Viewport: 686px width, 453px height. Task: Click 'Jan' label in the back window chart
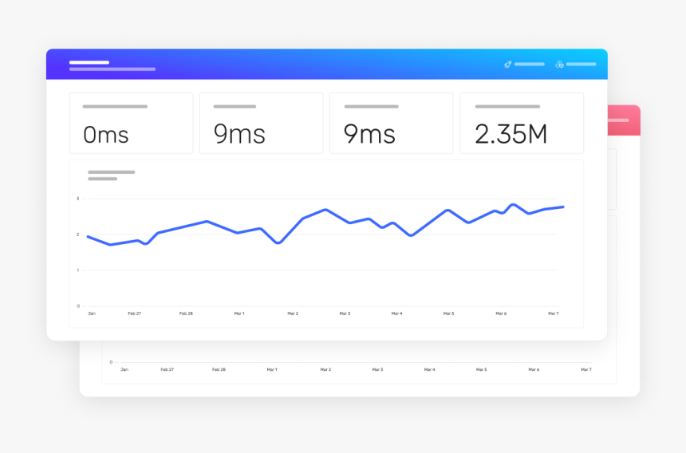(x=124, y=369)
